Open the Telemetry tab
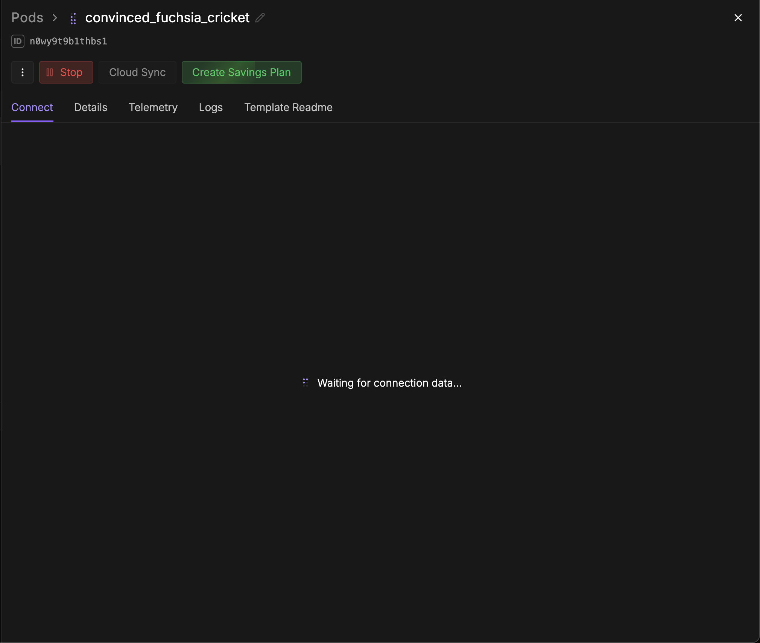The width and height of the screenshot is (760, 643). coord(153,107)
